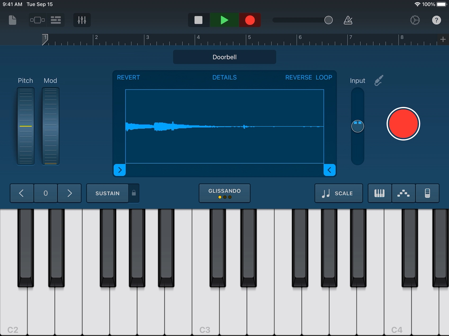Viewport: 449px width, 336px height.
Task: Cycle the Glissando mode selector
Action: click(x=224, y=193)
